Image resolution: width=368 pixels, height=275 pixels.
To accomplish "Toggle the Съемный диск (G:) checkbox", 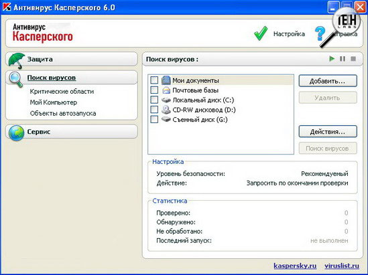I will click(x=154, y=119).
